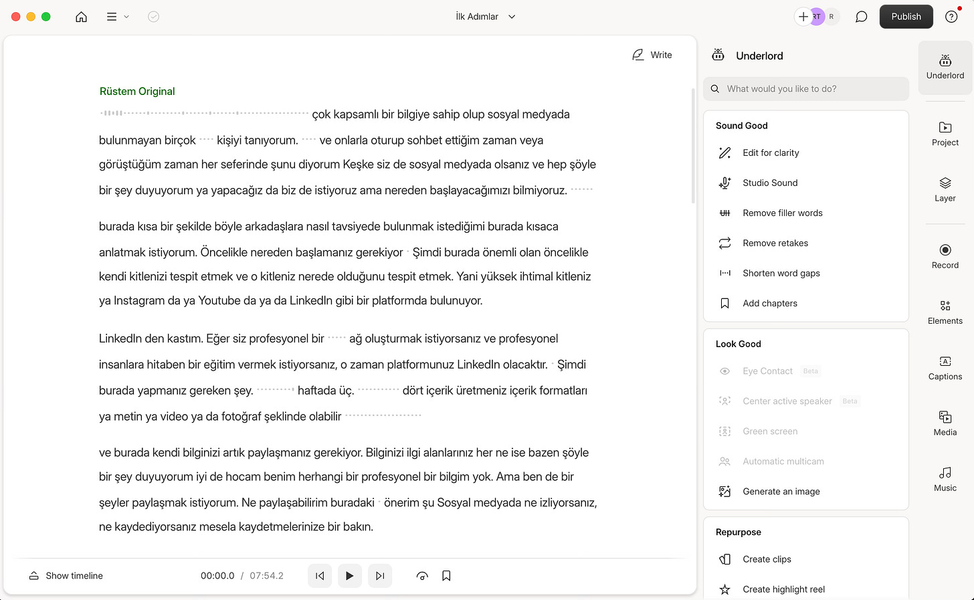Open the comments speech bubble icon
974x600 pixels.
pyautogui.click(x=862, y=17)
